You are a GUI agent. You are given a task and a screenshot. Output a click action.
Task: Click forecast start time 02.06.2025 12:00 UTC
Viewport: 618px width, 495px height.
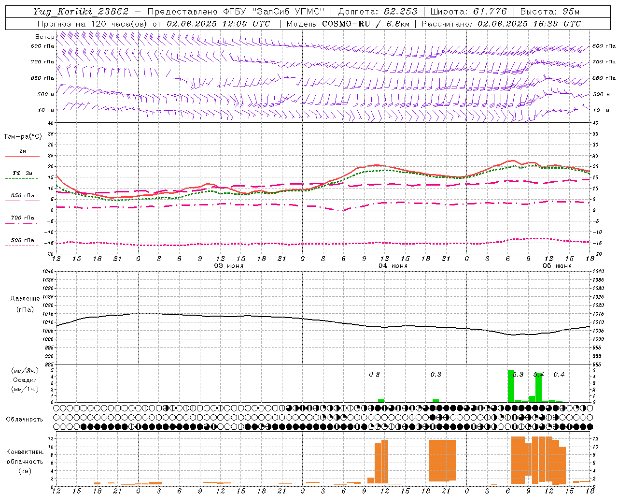pyautogui.click(x=218, y=24)
